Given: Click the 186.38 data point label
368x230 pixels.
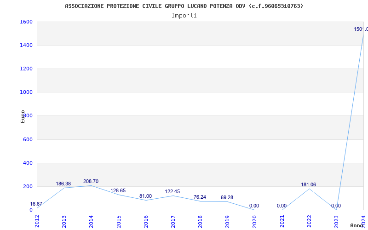Looking at the screenshot, I should click(x=63, y=184).
